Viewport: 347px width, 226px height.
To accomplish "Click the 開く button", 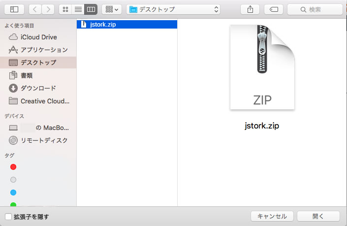I will 318,216.
